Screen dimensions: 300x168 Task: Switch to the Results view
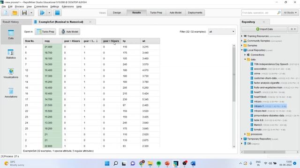point(136,13)
